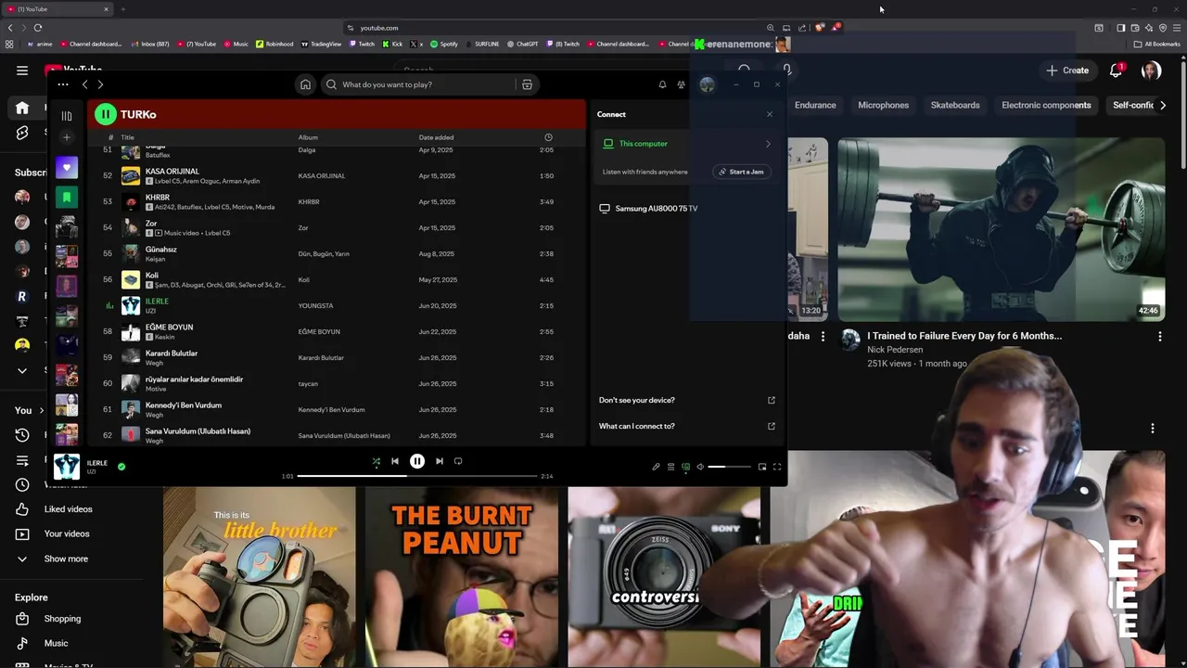Viewport: 1187px width, 668px height.
Task: Go back in Spotify navigation
Action: pyautogui.click(x=84, y=84)
